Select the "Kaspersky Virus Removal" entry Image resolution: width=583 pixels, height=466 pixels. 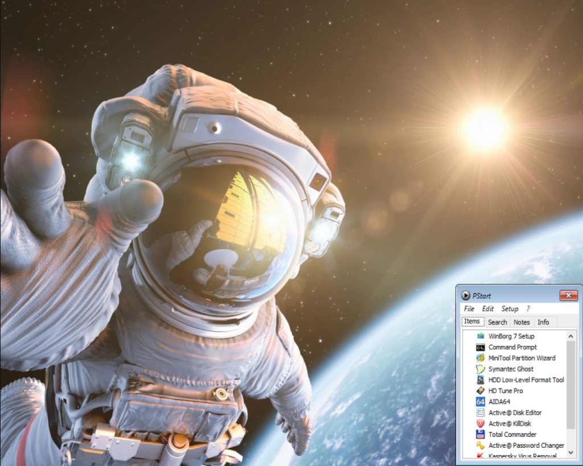(523, 456)
